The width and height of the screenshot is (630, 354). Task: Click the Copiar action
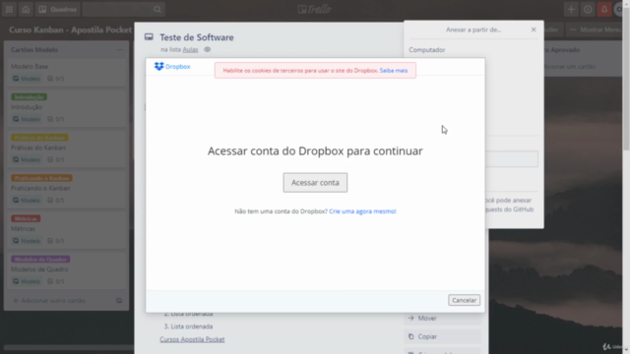click(x=442, y=336)
